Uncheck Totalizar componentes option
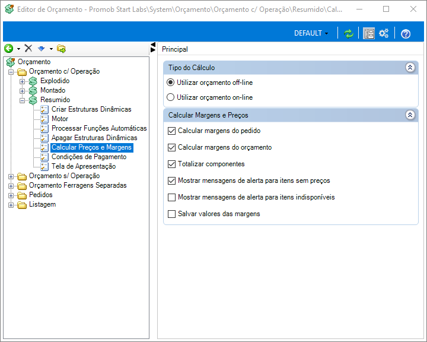The height and width of the screenshot is (342, 427). [x=171, y=164]
